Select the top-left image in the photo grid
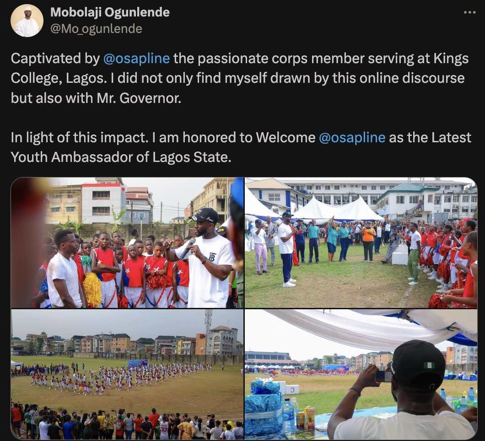 click(x=127, y=242)
